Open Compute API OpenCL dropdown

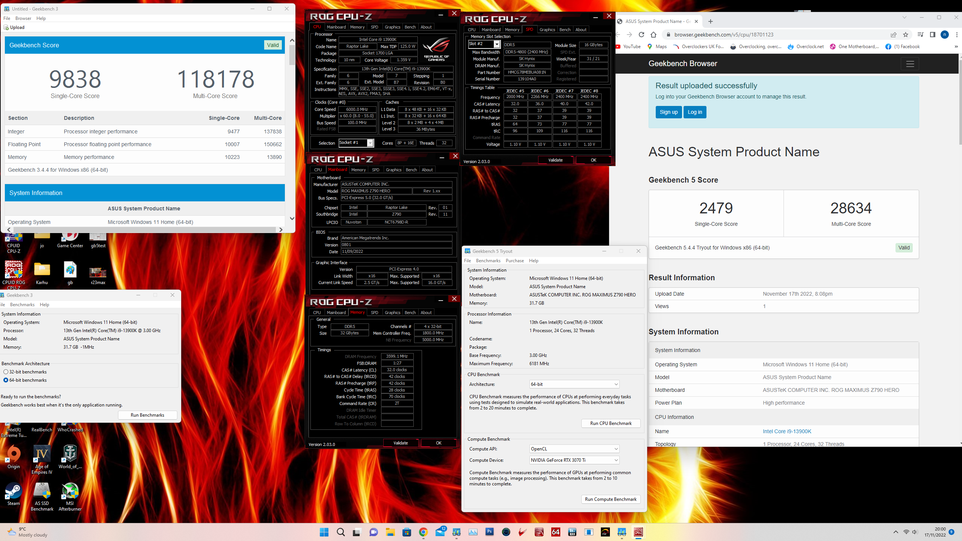point(574,449)
